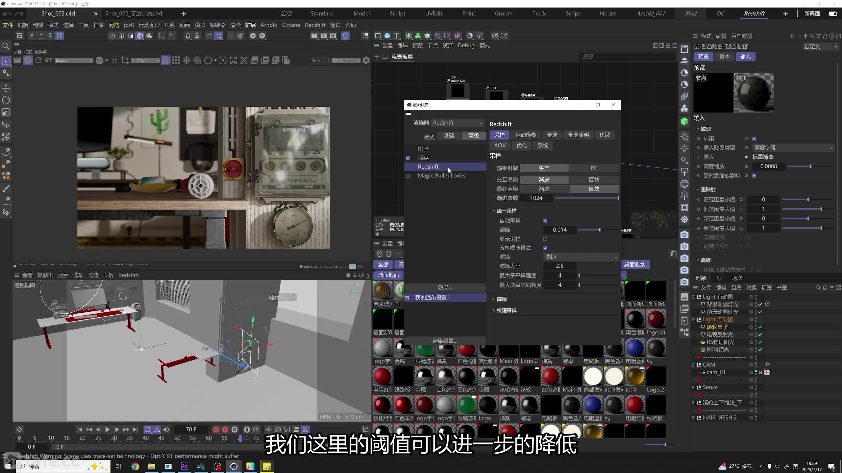Open Chrome from the taskbar

coord(135,466)
